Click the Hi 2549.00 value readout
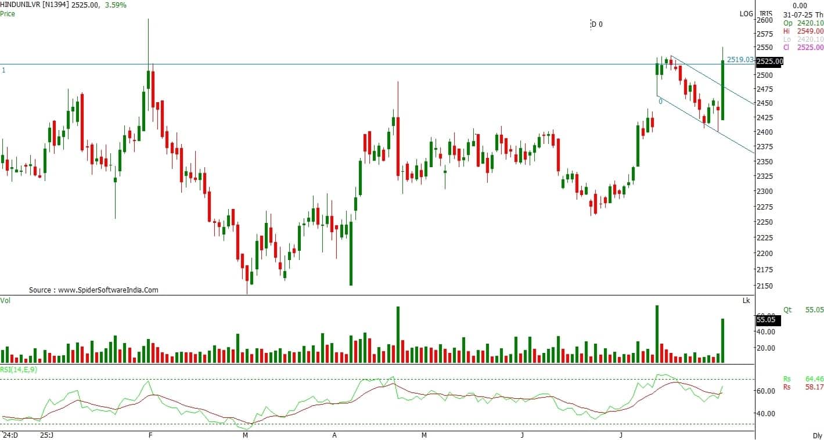The width and height of the screenshot is (824, 440). (803, 31)
